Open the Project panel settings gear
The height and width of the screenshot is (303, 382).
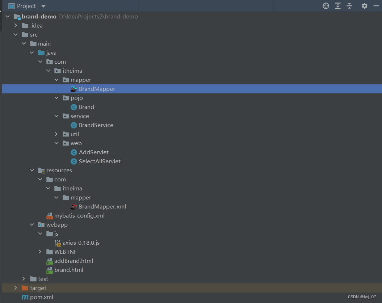coord(365,6)
